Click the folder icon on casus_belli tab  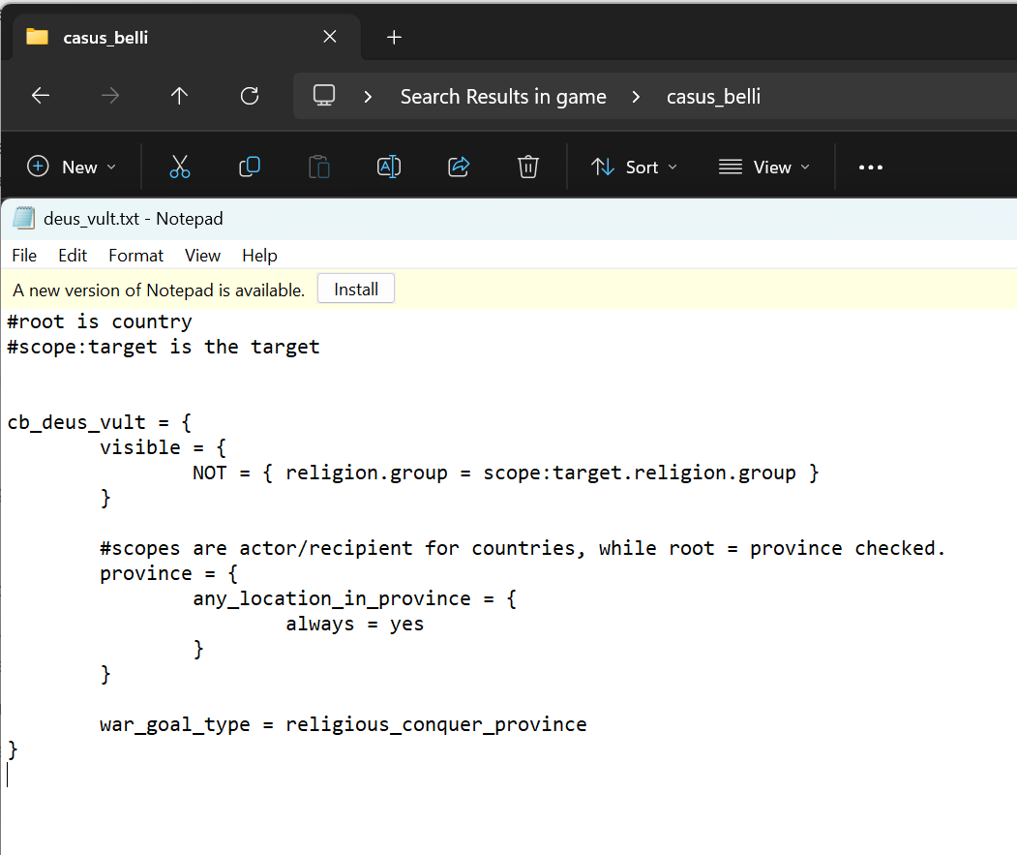point(37,37)
